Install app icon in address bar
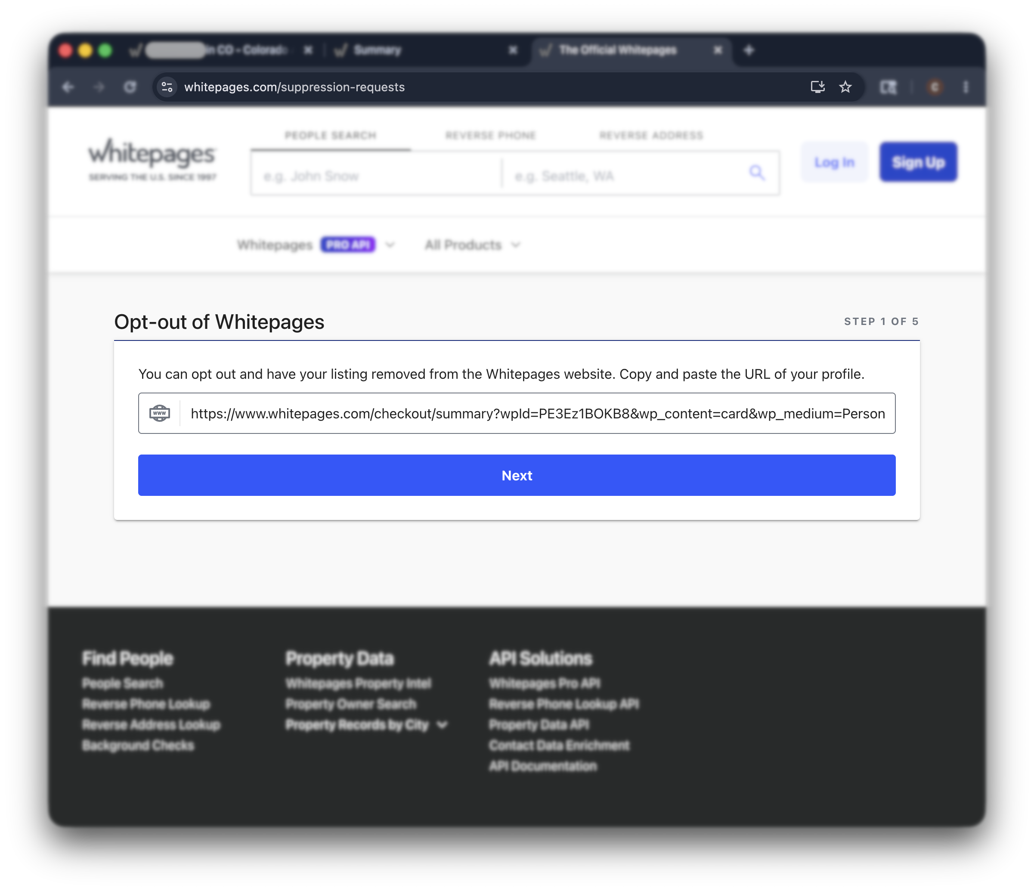This screenshot has height=891, width=1034. point(817,87)
